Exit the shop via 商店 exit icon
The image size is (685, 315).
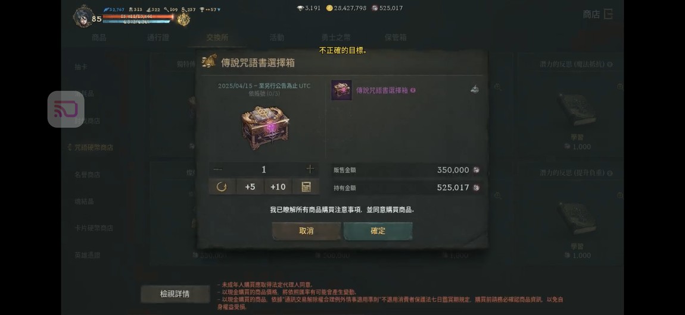[608, 14]
